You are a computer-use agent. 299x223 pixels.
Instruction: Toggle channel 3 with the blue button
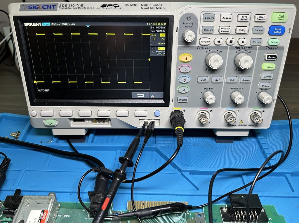coord(184,79)
